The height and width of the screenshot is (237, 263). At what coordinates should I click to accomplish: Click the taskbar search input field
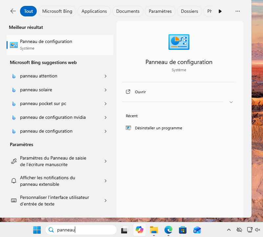[x=85, y=230]
